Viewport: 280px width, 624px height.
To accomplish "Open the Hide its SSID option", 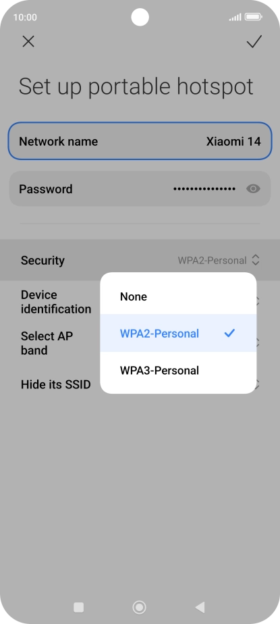I will coord(56,384).
